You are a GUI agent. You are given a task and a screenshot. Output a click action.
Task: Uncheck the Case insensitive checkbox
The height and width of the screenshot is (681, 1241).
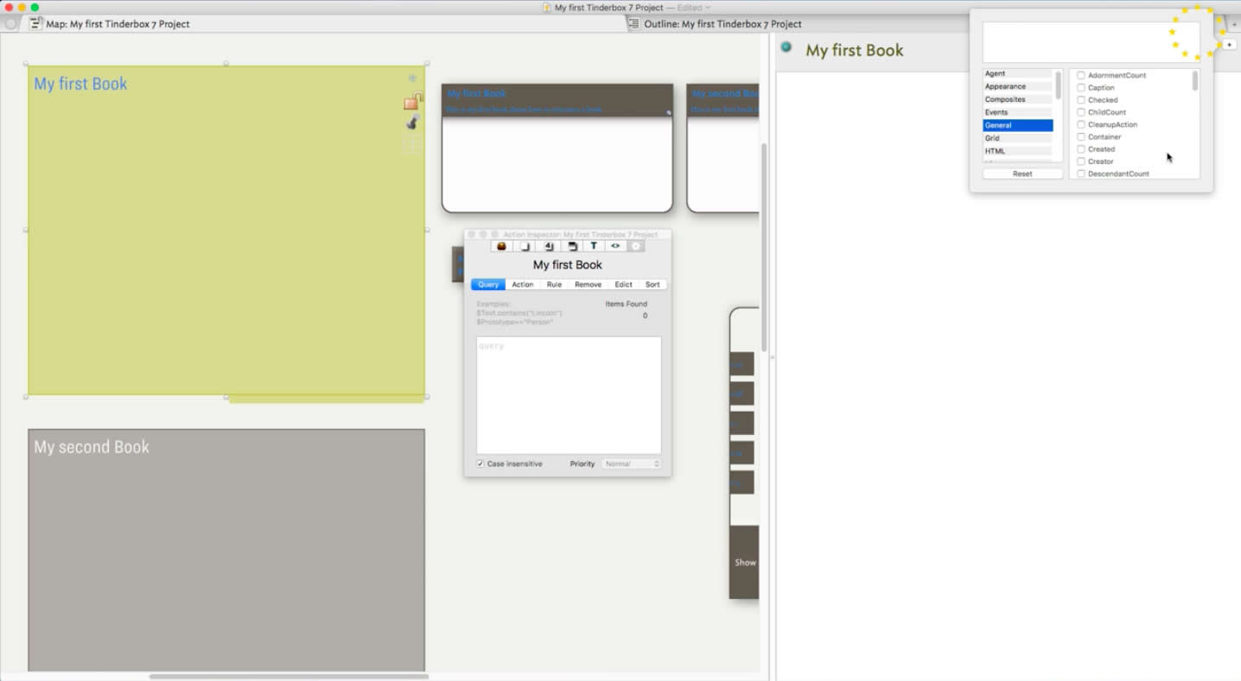480,463
